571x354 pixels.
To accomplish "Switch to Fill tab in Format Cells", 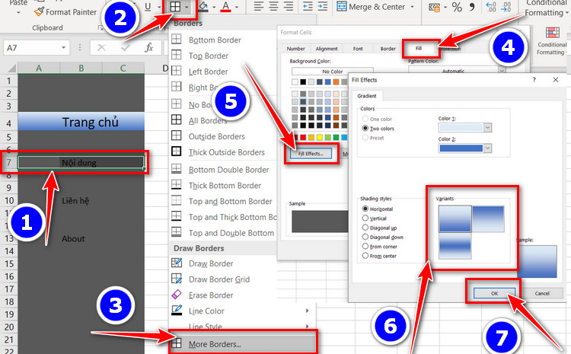I will [x=419, y=48].
